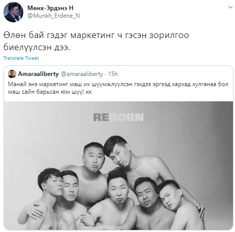Click "биелүүлсэн дээ." on the tweet's second line
This screenshot has height=232, width=235.
[x=36, y=48]
